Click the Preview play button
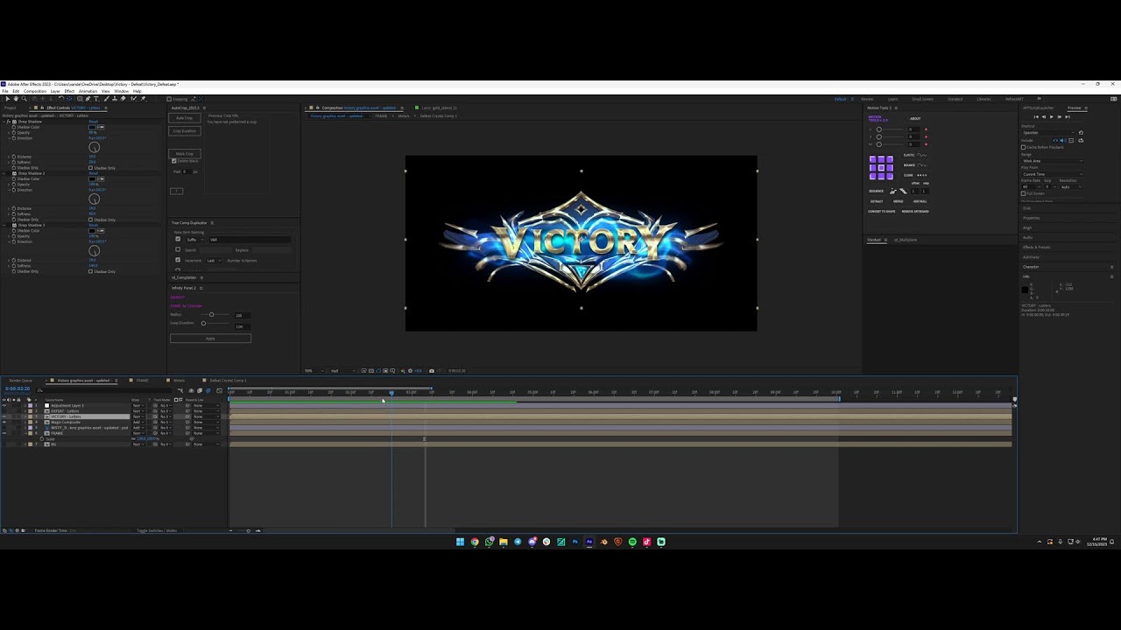 click(x=1051, y=117)
